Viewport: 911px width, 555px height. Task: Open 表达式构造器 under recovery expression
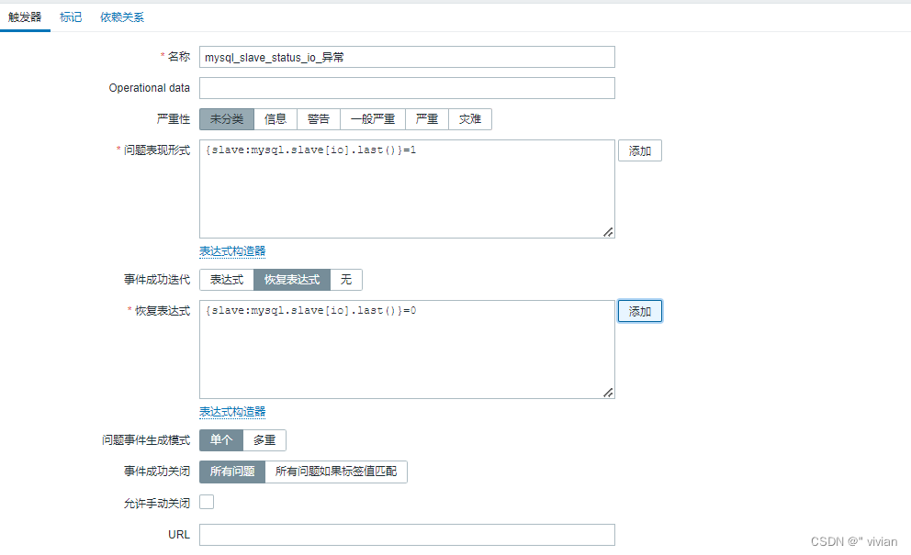[x=232, y=412]
